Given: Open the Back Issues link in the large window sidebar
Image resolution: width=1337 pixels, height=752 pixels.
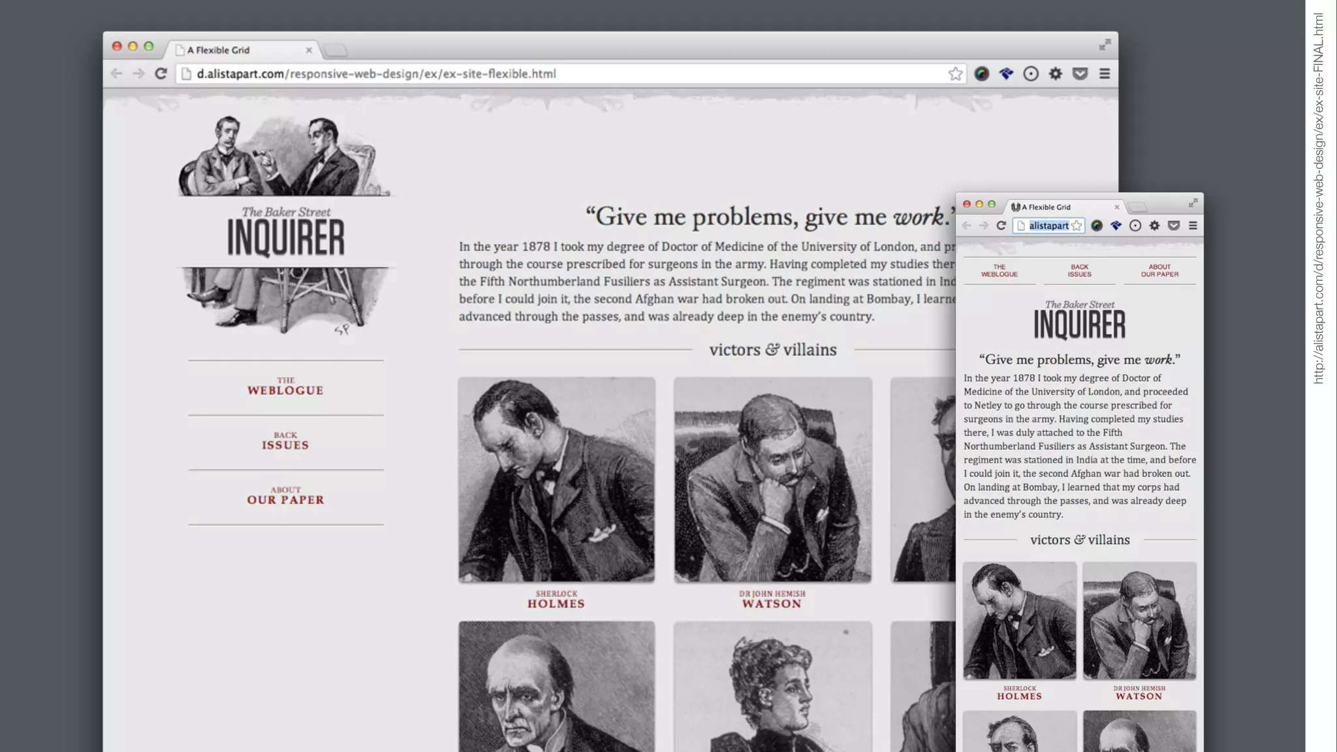Looking at the screenshot, I should coord(285,441).
